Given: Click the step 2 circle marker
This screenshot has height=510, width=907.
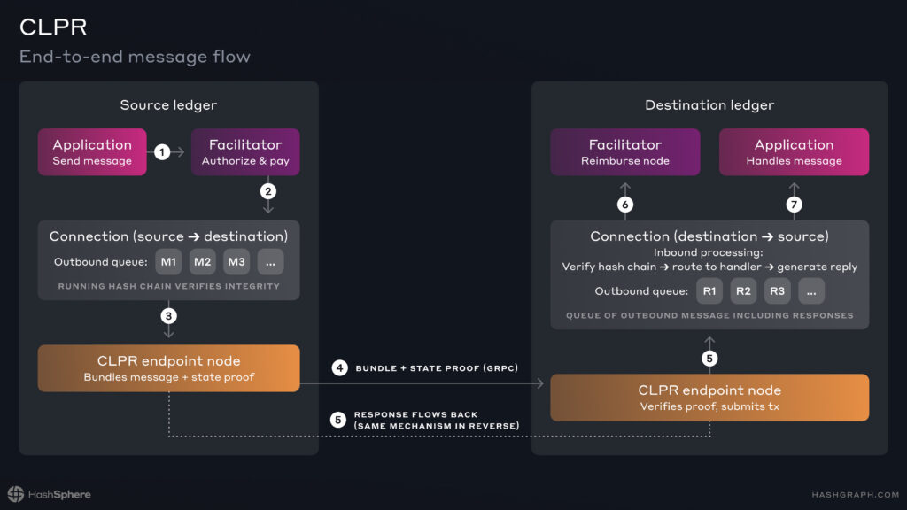Looking at the screenshot, I should [x=267, y=191].
